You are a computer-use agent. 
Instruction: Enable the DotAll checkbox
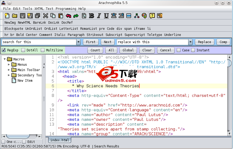click(x=23, y=50)
